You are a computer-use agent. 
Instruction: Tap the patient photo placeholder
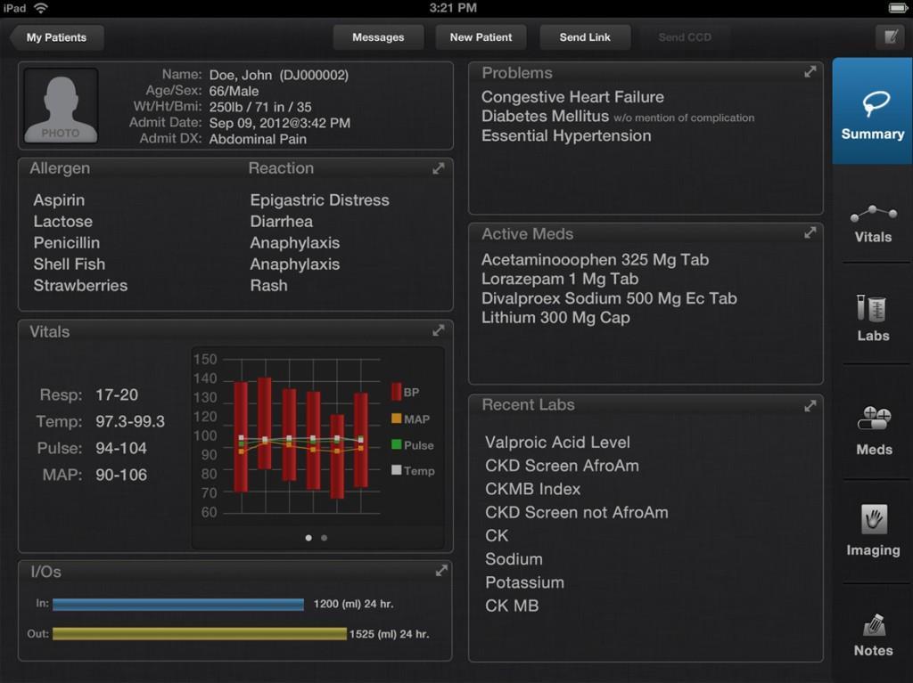pyautogui.click(x=61, y=106)
